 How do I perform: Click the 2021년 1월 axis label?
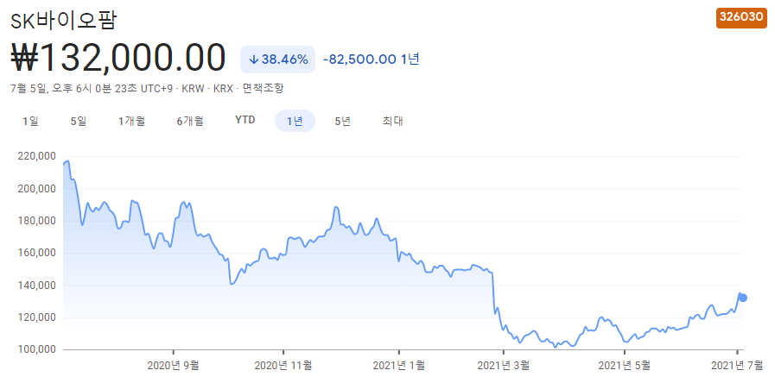[398, 365]
